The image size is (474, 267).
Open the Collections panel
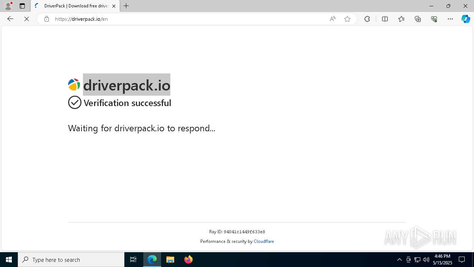(x=418, y=19)
